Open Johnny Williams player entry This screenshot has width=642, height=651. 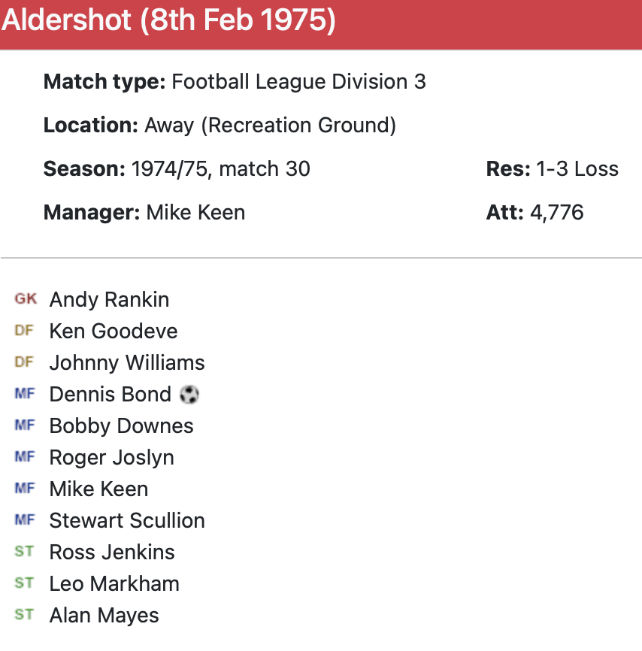(127, 362)
